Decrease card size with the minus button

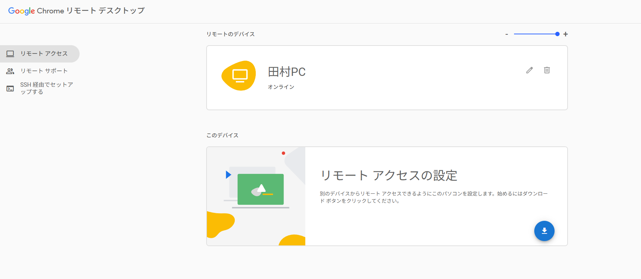coord(507,34)
